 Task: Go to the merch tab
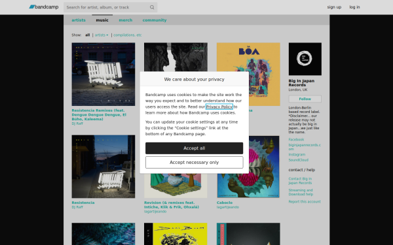pos(125,20)
